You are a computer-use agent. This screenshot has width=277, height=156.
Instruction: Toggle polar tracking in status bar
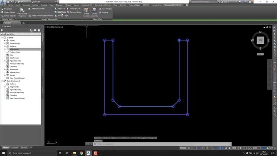coord(202,148)
